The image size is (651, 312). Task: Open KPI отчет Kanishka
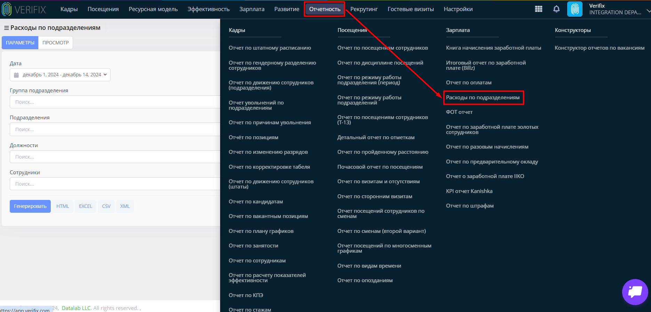(469, 191)
